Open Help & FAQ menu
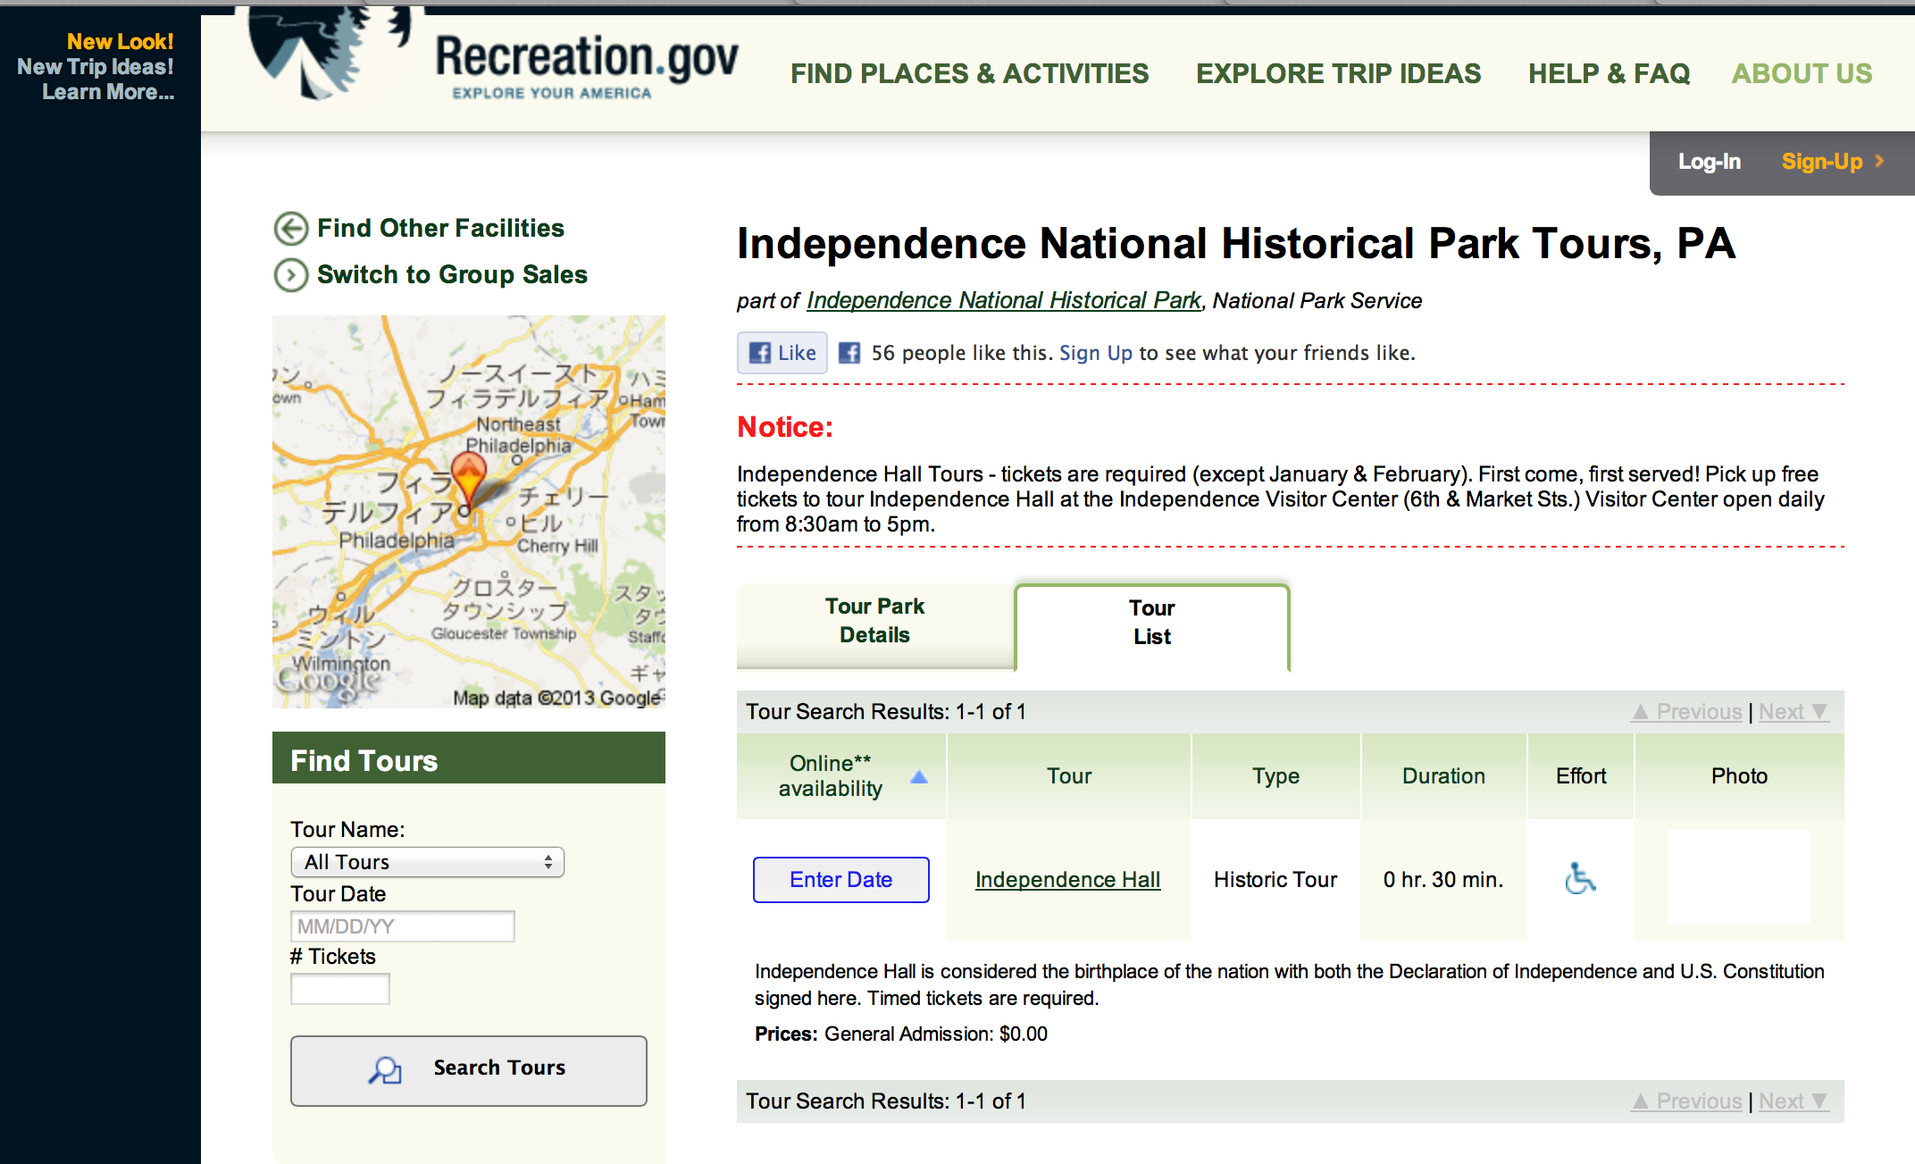Viewport: 1915px width, 1164px height. point(1609,73)
